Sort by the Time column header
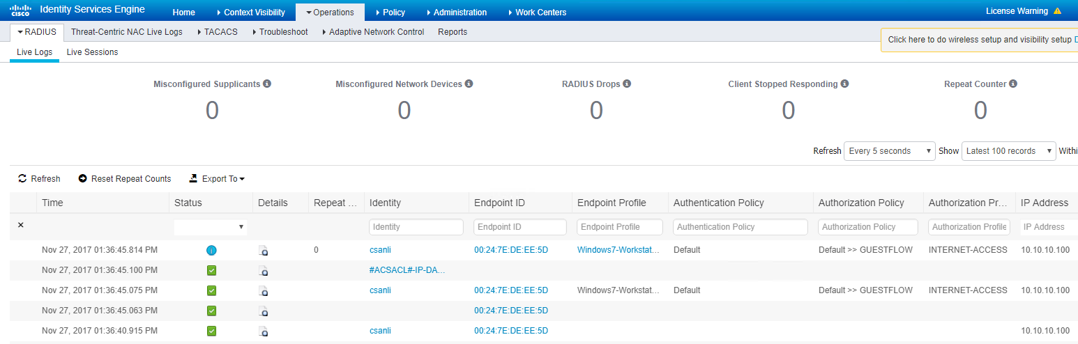The width and height of the screenshot is (1078, 344). [52, 203]
